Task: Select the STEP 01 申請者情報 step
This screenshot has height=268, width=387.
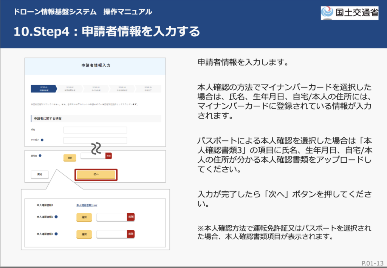Action: click(43, 89)
